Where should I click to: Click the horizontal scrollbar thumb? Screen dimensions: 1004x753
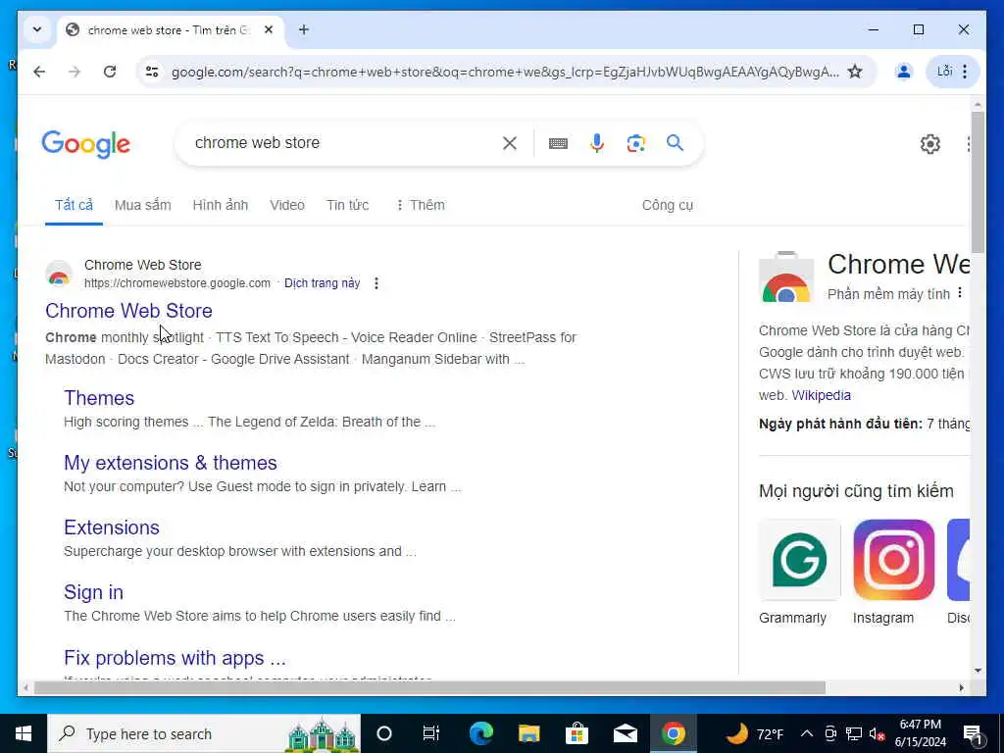[x=429, y=687]
